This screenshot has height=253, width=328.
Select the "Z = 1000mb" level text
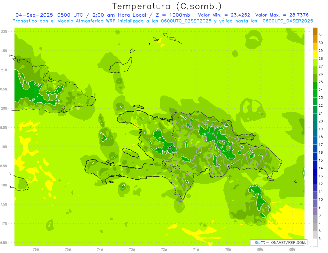tap(173, 15)
